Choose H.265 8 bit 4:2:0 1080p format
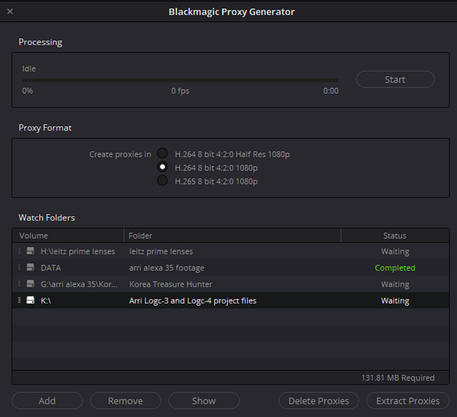This screenshot has width=457, height=417. tap(163, 181)
